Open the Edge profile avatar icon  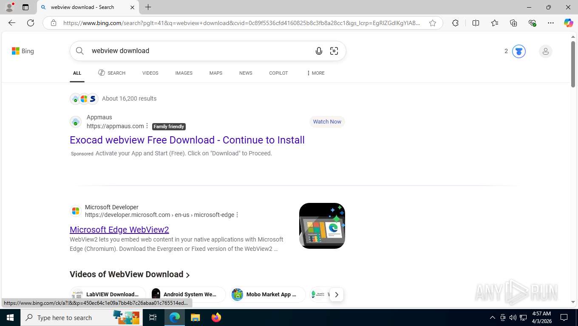[x=9, y=7]
